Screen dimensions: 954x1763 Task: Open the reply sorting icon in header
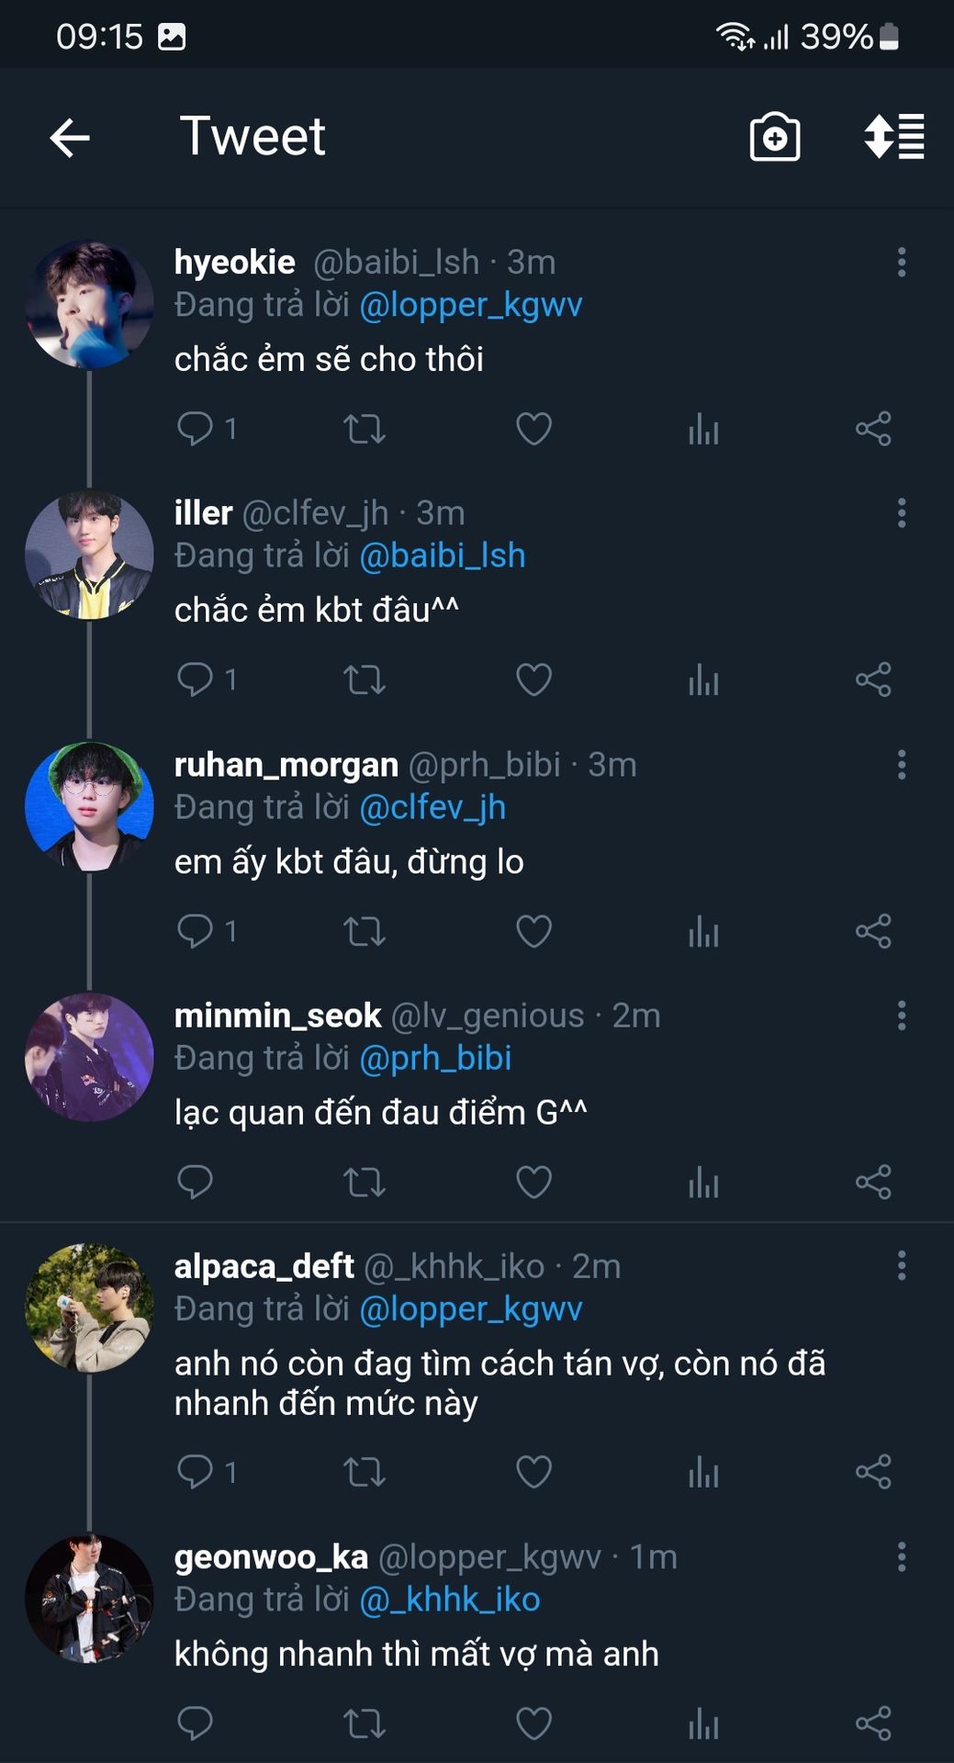pyautogui.click(x=893, y=138)
